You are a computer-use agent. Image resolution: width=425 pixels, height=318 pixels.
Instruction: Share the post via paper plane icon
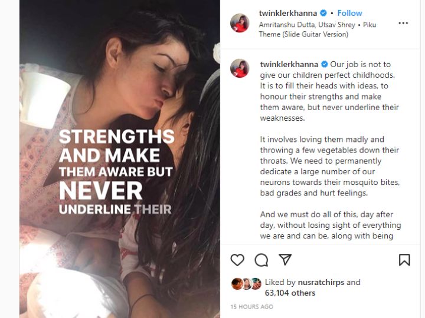tap(285, 259)
